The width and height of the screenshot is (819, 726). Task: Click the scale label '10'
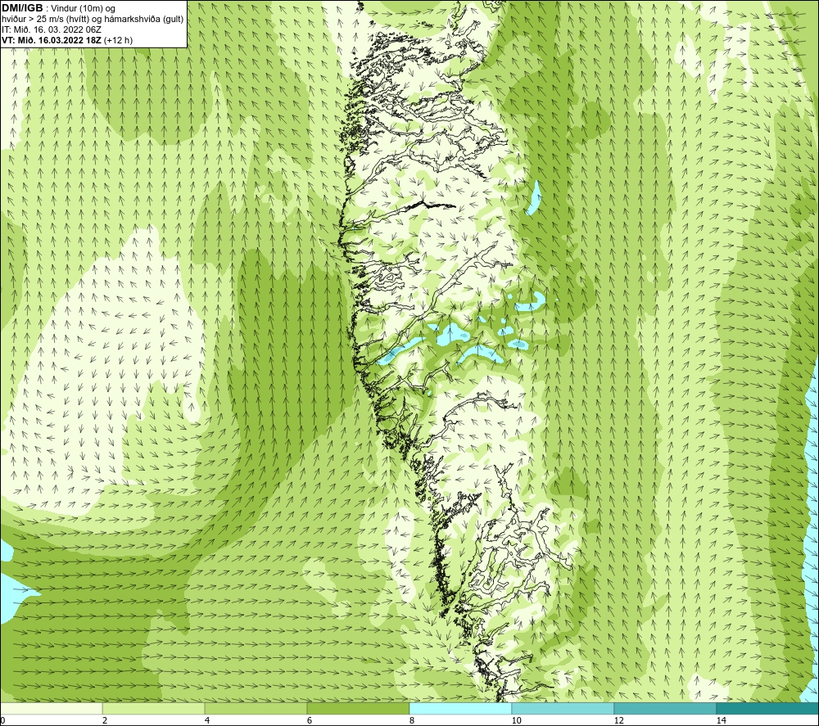coord(516,720)
